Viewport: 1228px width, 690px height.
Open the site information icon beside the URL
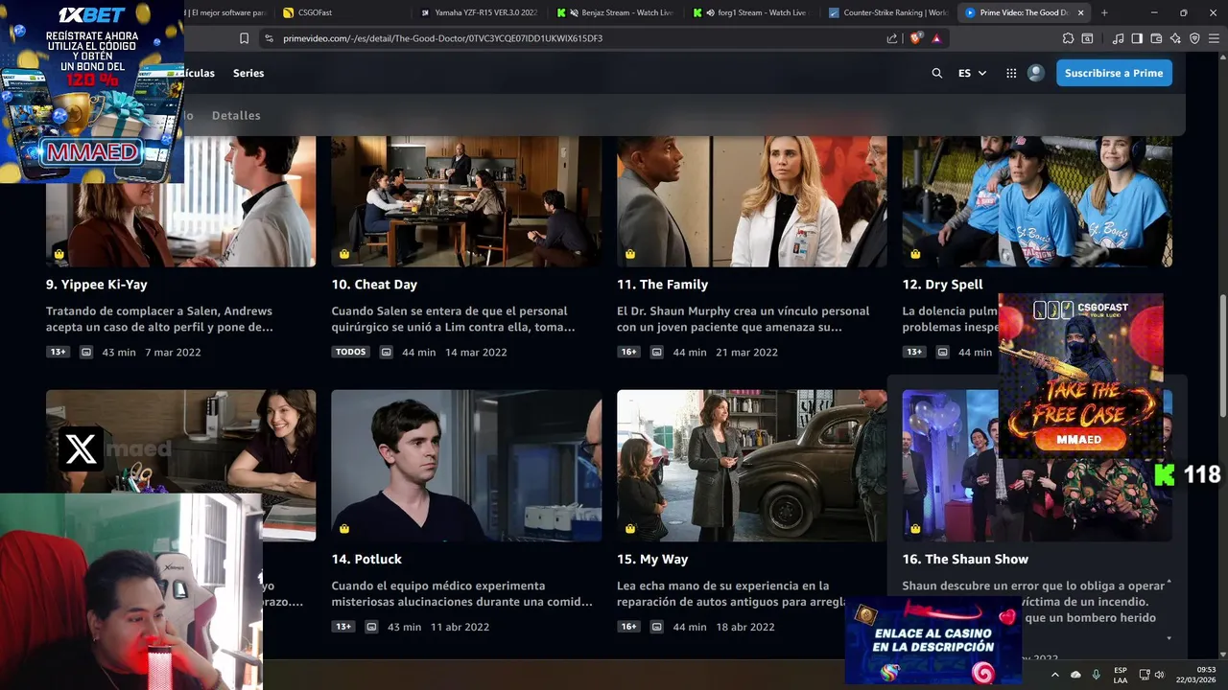click(269, 38)
